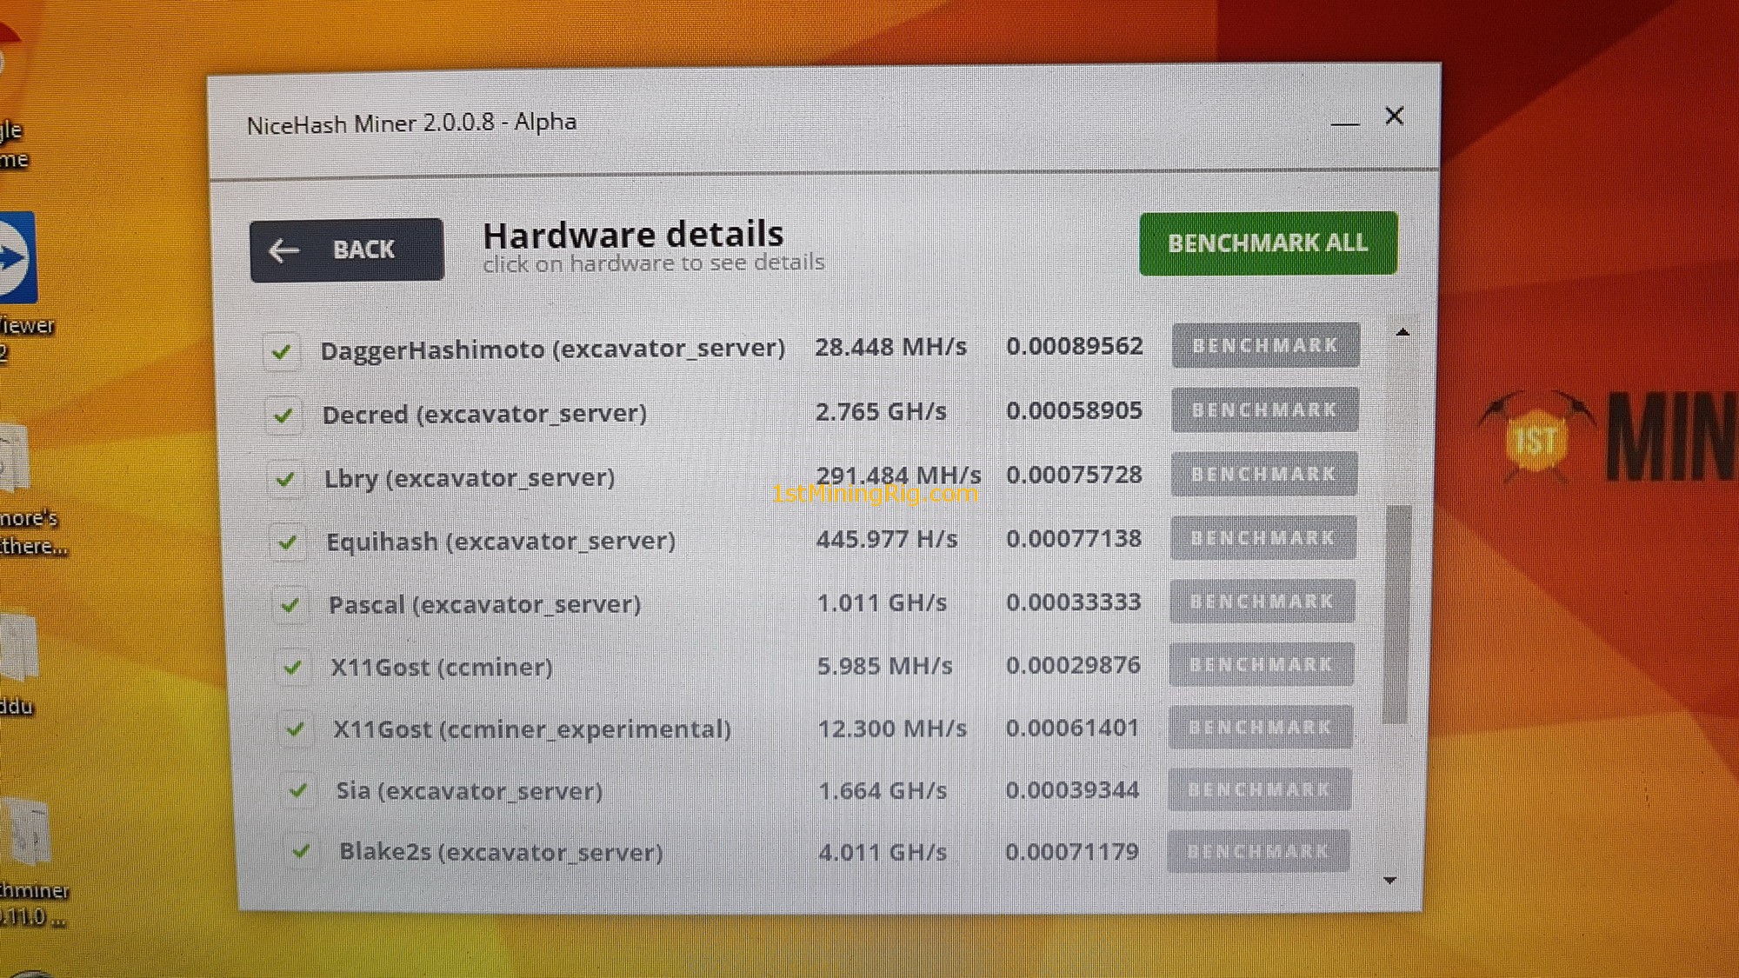Click the scrollbar up arrow

[1402, 332]
